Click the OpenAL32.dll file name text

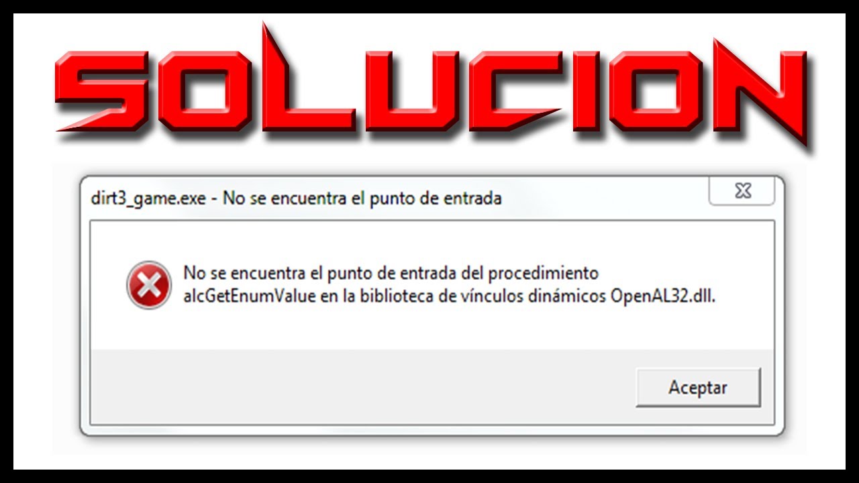(x=663, y=297)
